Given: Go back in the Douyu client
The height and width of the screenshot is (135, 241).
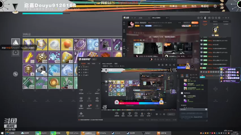Looking at the screenshot, I should 132,18.
